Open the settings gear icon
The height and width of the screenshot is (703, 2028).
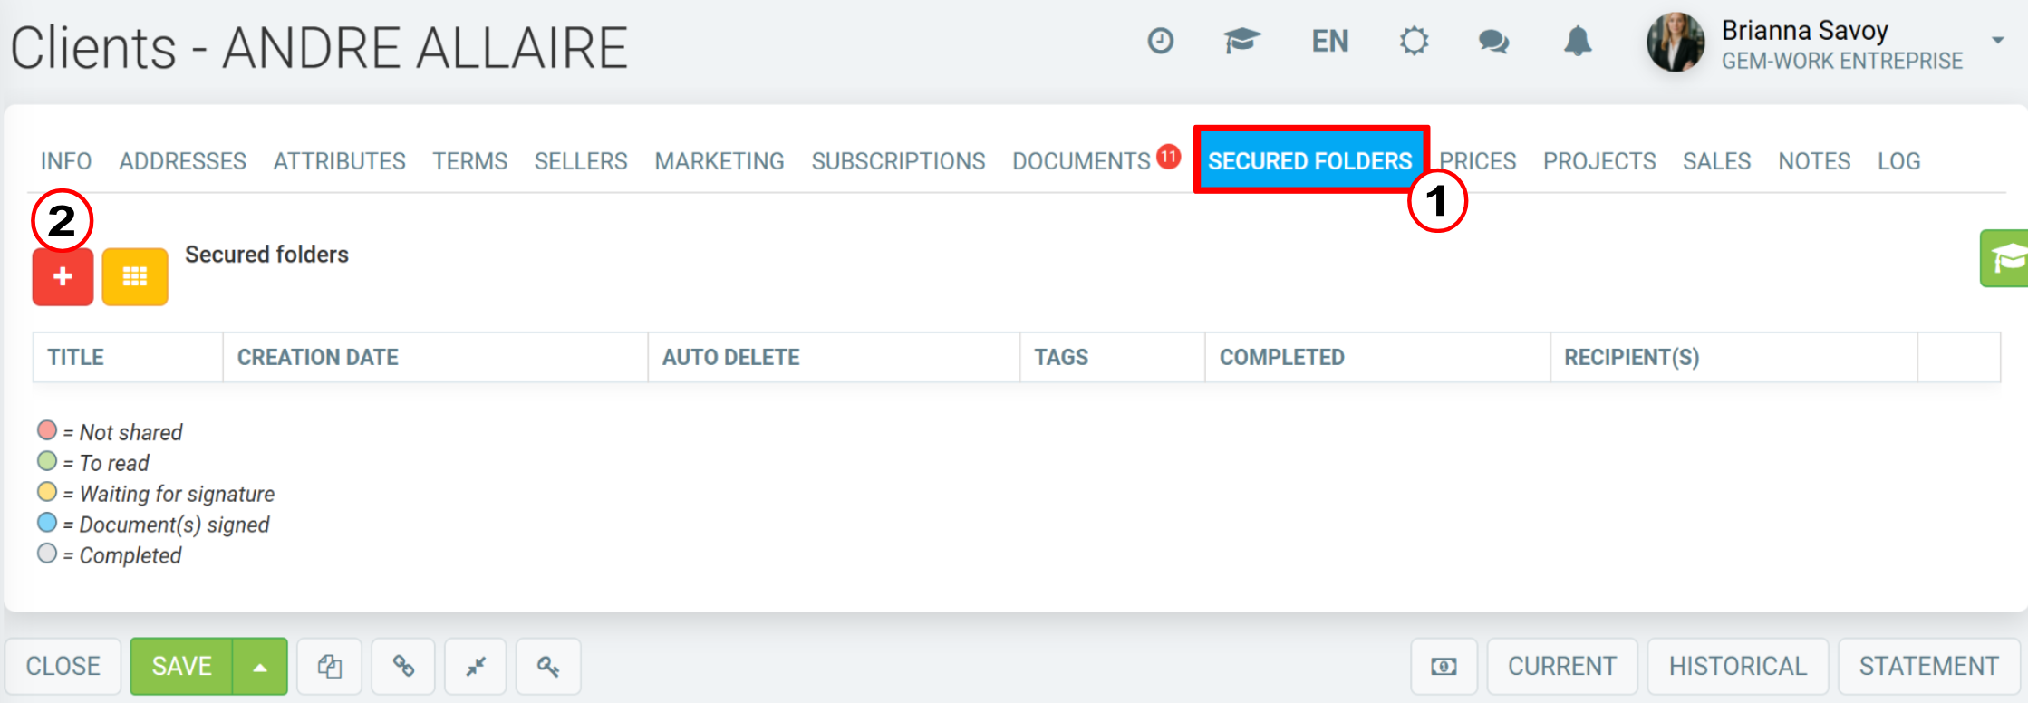point(1414,41)
